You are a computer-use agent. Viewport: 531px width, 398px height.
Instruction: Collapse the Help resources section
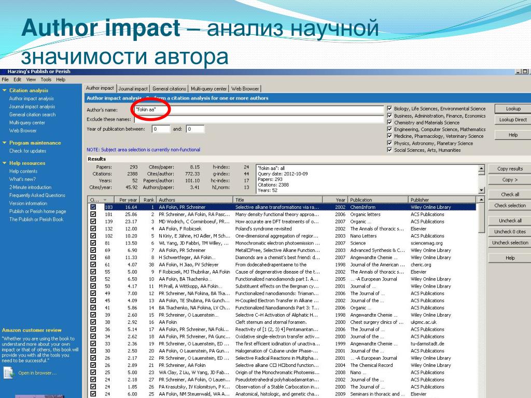[x=4, y=163]
